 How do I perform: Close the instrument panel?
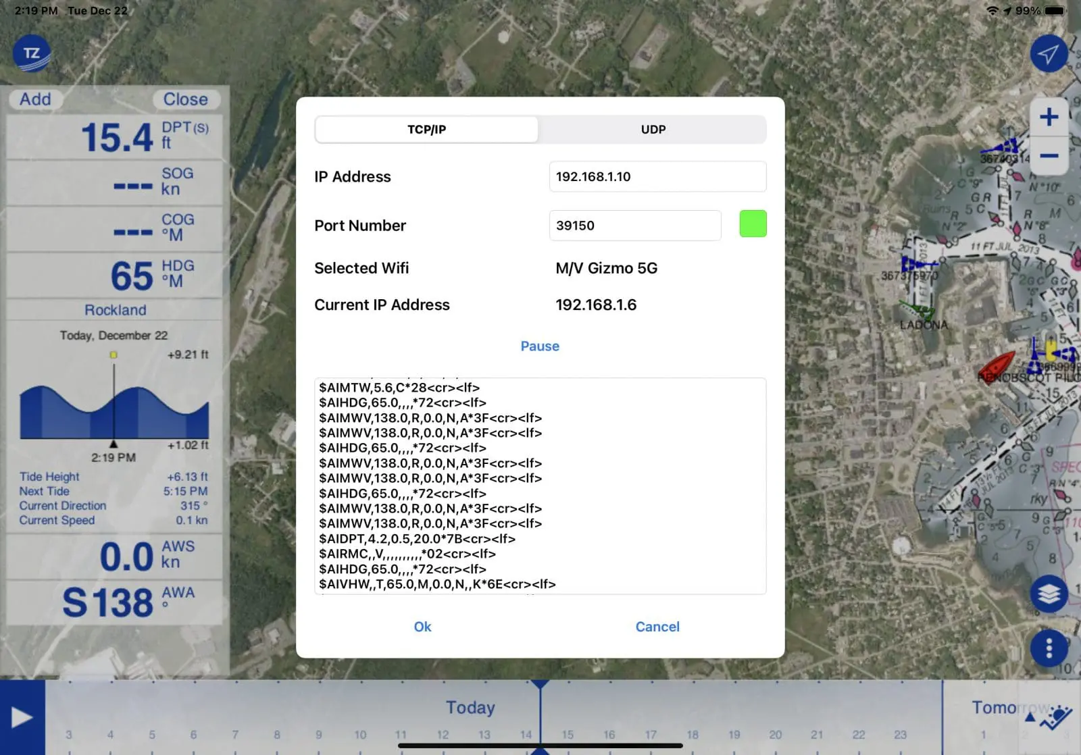pyautogui.click(x=185, y=99)
